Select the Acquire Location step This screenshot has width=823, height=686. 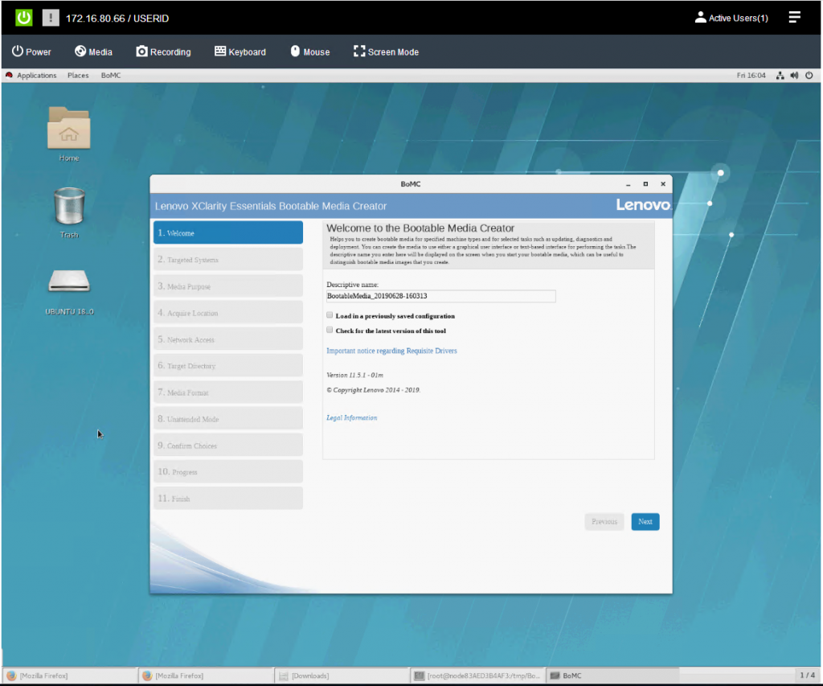tap(227, 312)
